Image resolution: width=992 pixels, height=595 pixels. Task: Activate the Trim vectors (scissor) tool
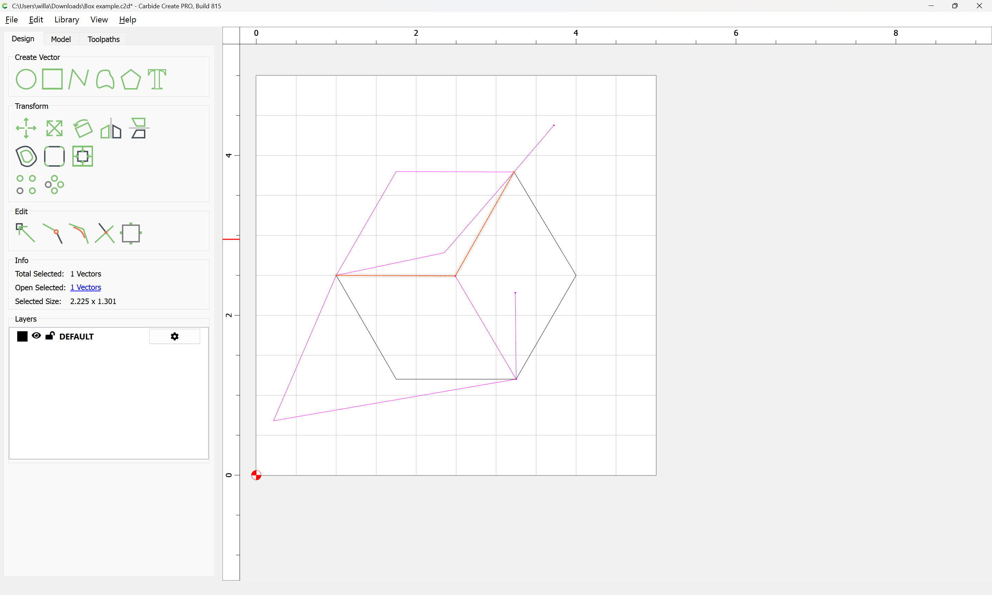[x=105, y=233]
